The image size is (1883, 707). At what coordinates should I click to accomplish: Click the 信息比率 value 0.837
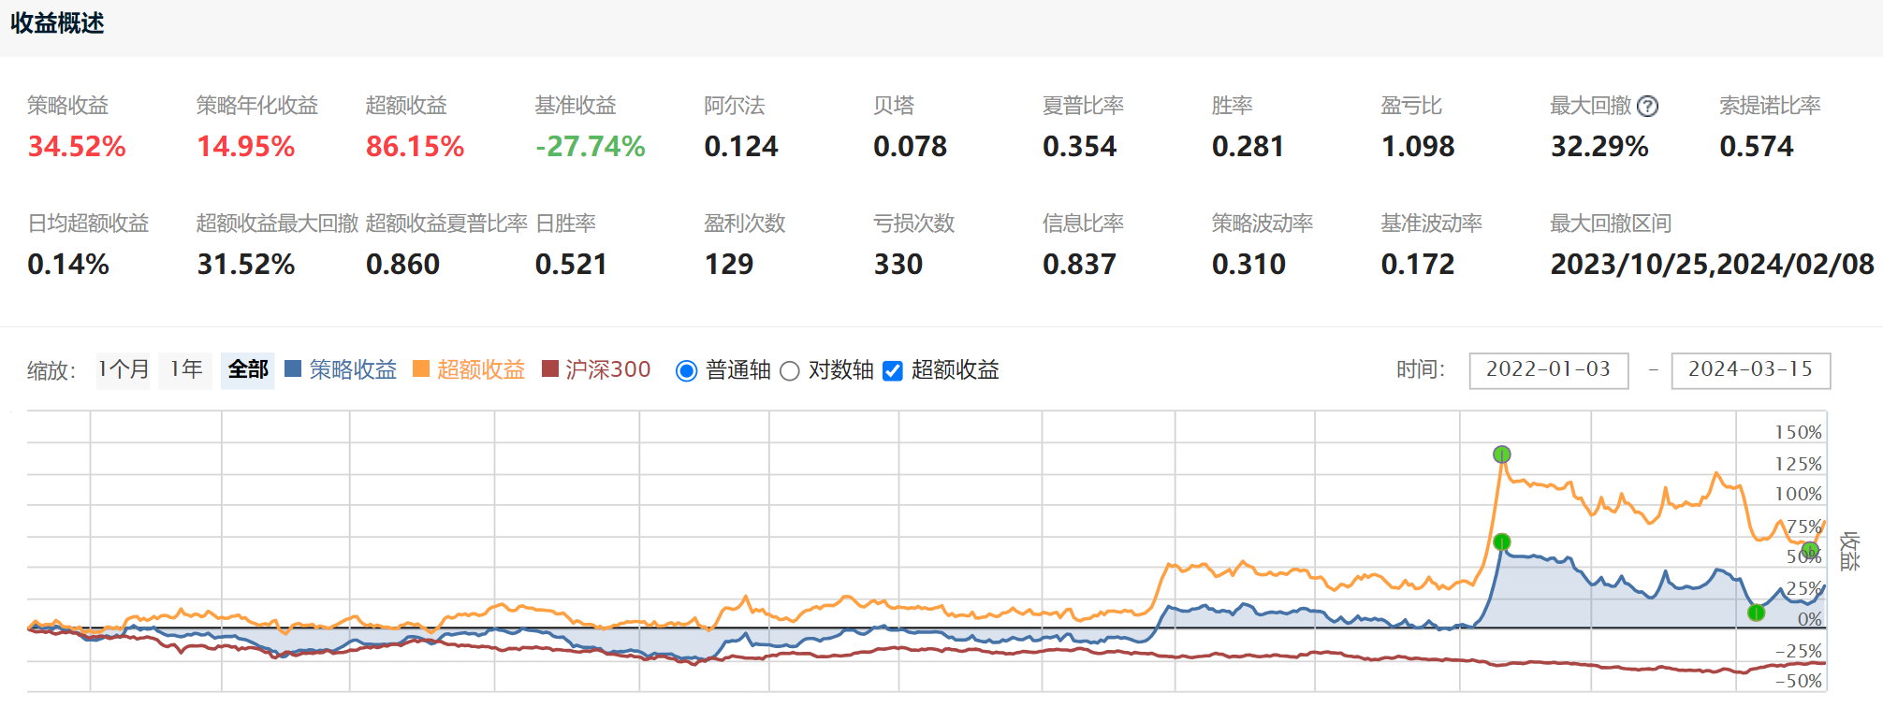[x=1080, y=265]
